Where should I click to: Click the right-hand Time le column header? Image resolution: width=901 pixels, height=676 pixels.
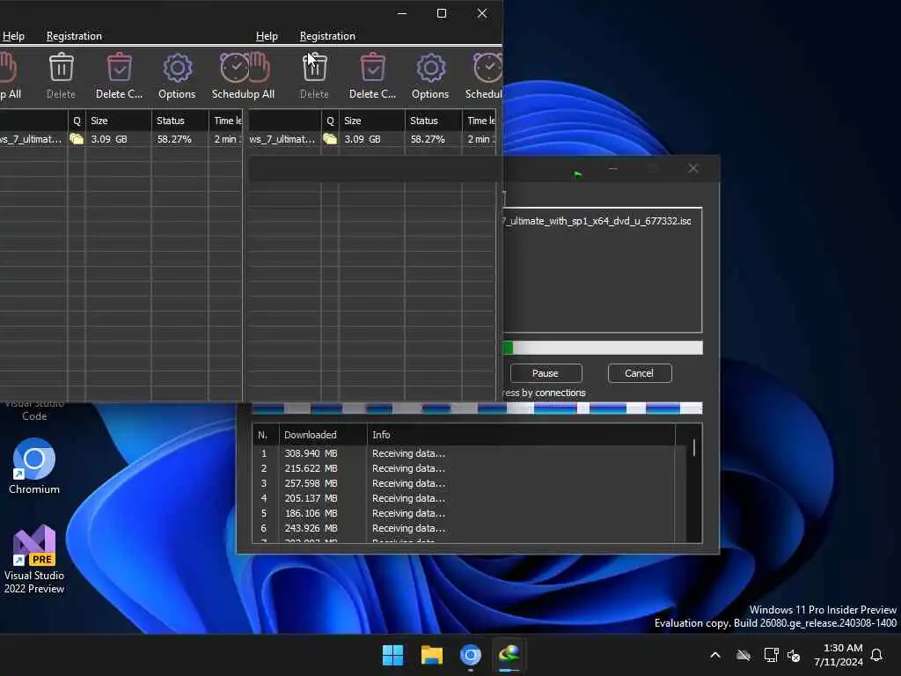[481, 121]
